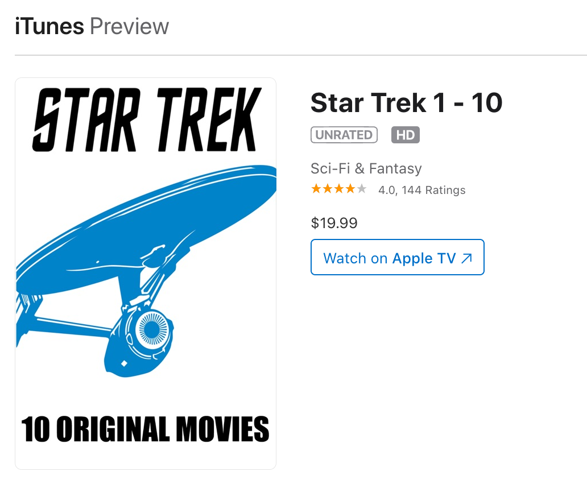Image resolution: width=587 pixels, height=496 pixels.
Task: Click the gray fifth rating star
Action: tap(362, 189)
